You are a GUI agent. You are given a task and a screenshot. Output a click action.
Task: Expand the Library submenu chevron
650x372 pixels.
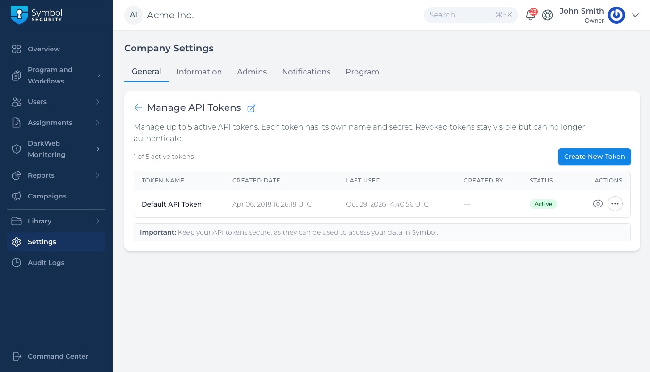point(98,221)
